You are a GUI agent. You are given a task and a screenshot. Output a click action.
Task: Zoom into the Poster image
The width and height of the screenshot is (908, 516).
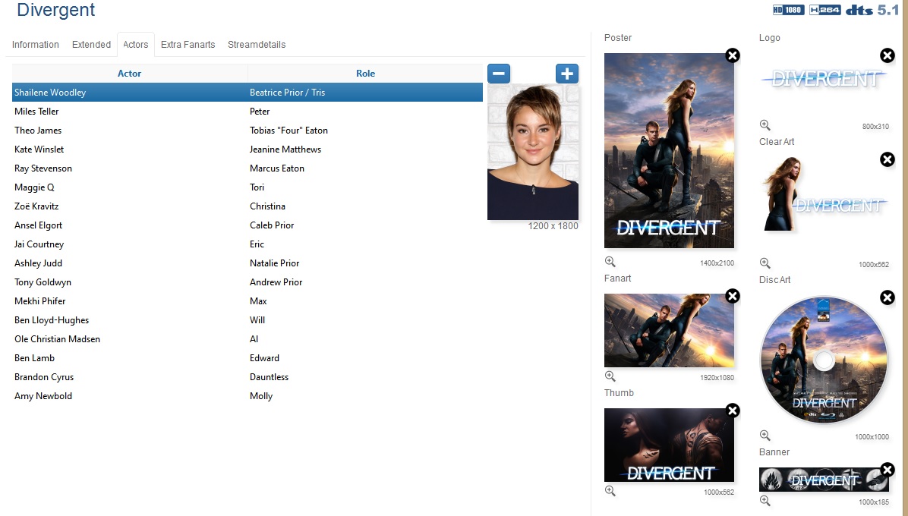click(x=610, y=262)
